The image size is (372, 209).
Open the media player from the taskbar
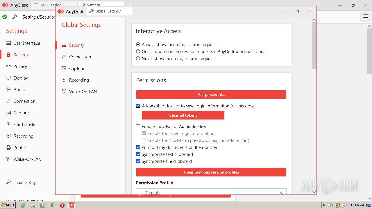click(x=43, y=205)
